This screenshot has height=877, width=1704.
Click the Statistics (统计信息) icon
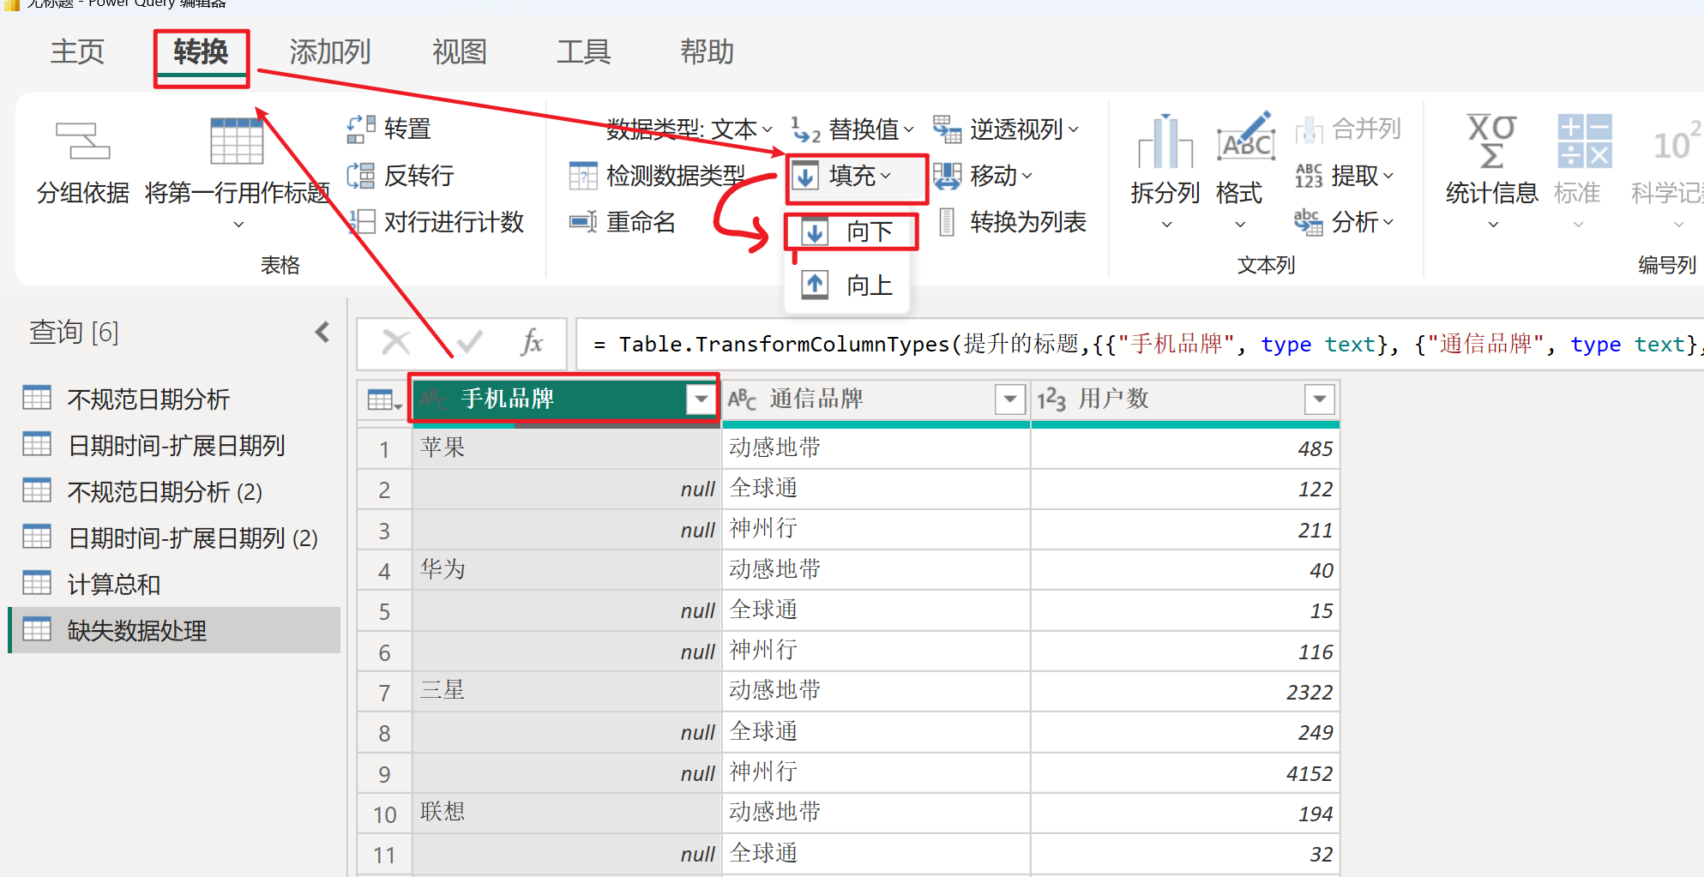[x=1491, y=142]
